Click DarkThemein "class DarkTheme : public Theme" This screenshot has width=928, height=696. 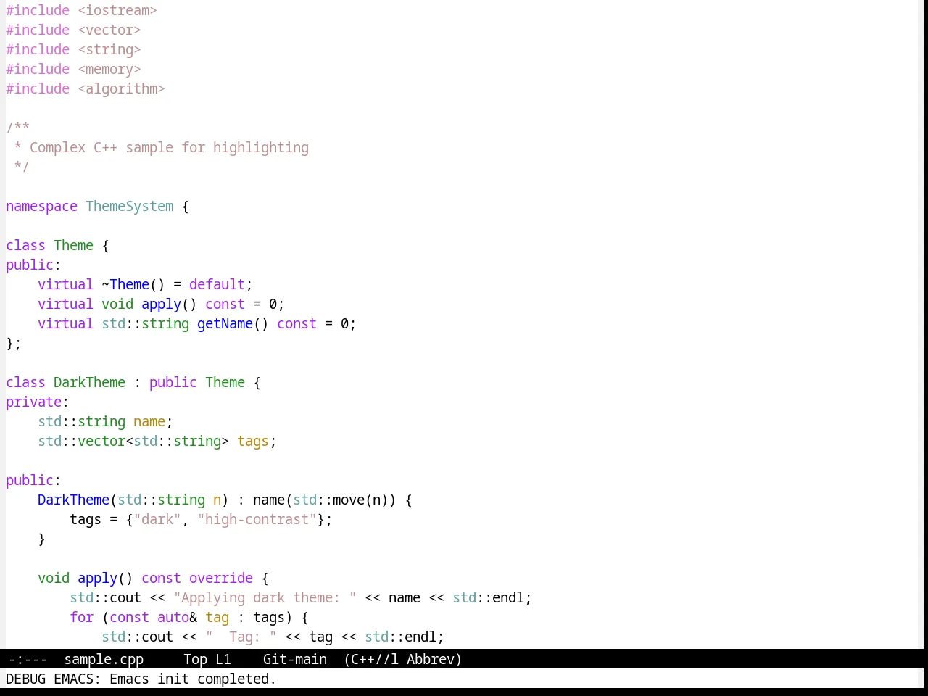click(x=89, y=382)
